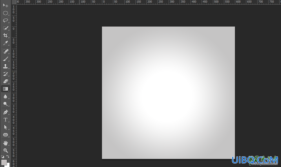This screenshot has height=167, width=281.
Task: Select the Eraser tool
Action: coord(6,81)
